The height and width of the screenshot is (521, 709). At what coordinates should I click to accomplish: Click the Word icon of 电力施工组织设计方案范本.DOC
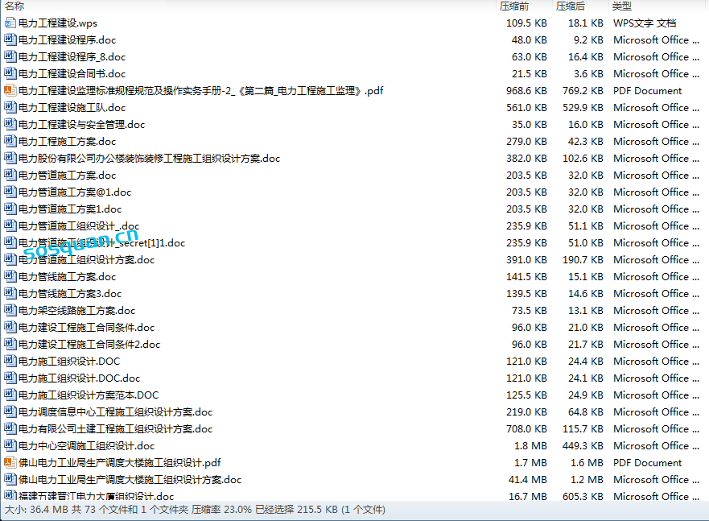(x=10, y=395)
